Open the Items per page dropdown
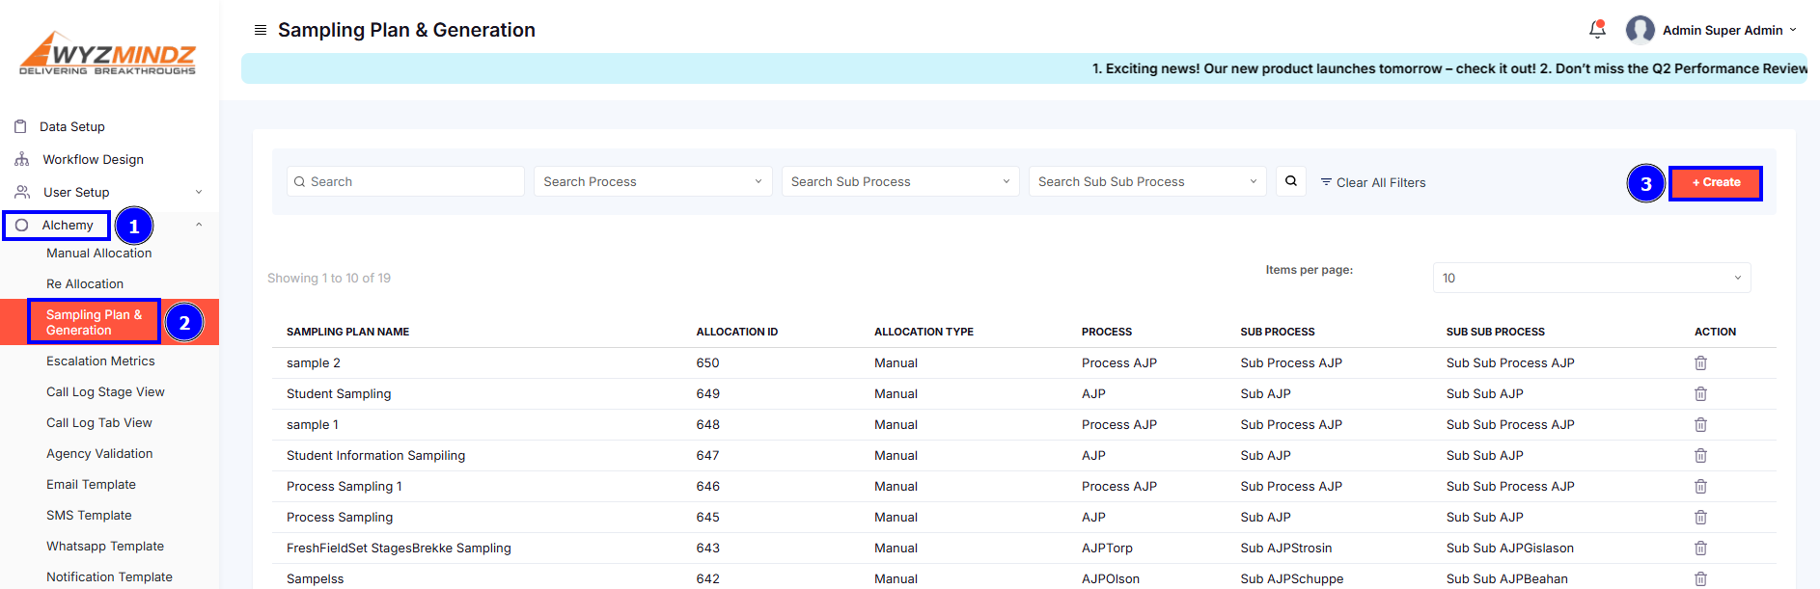Viewport: 1820px width, 589px height. point(1591,278)
